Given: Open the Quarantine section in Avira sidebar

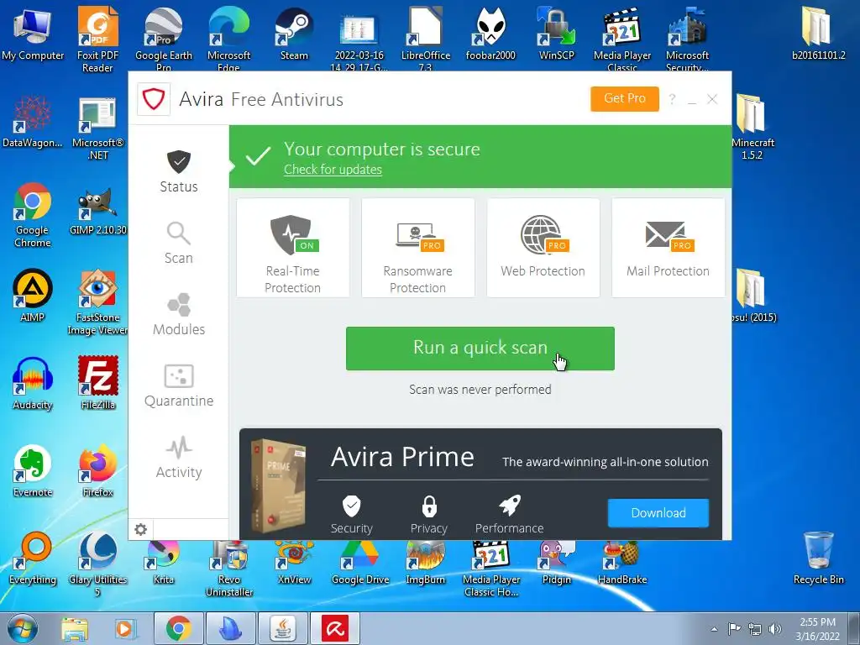Looking at the screenshot, I should pos(179,385).
